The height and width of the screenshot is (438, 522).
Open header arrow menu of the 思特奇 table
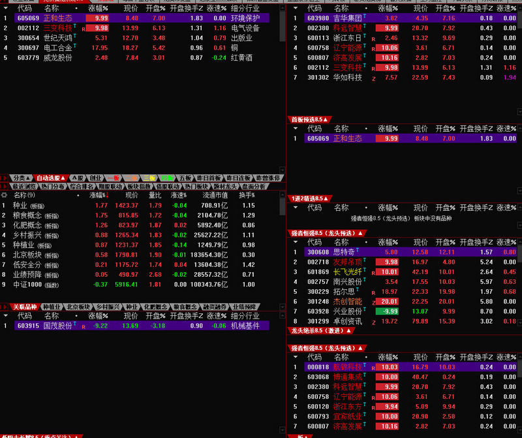click(x=296, y=242)
